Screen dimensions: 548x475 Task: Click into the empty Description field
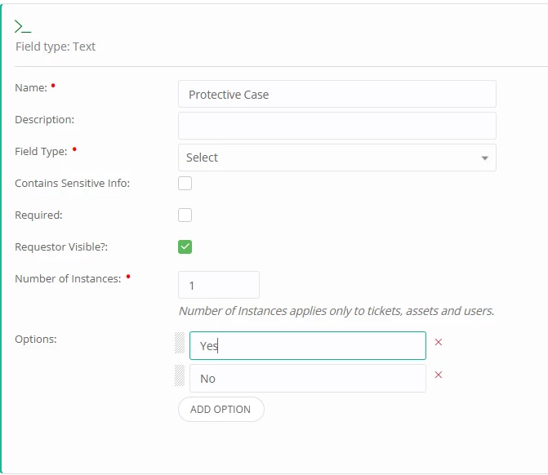(336, 126)
